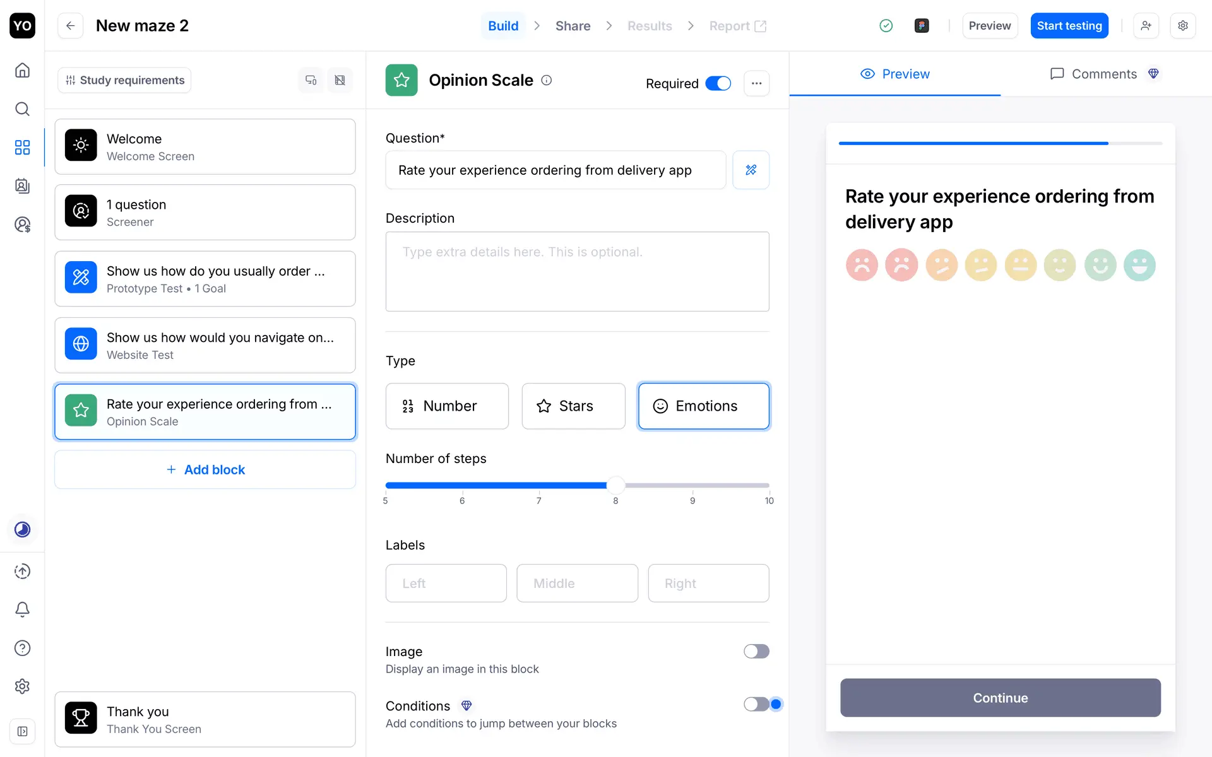Select the Stars scale type

573,406
